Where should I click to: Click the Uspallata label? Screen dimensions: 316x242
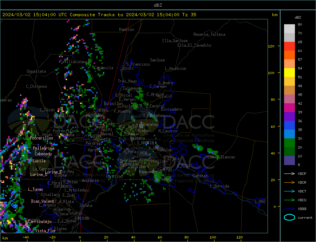coord(36,71)
